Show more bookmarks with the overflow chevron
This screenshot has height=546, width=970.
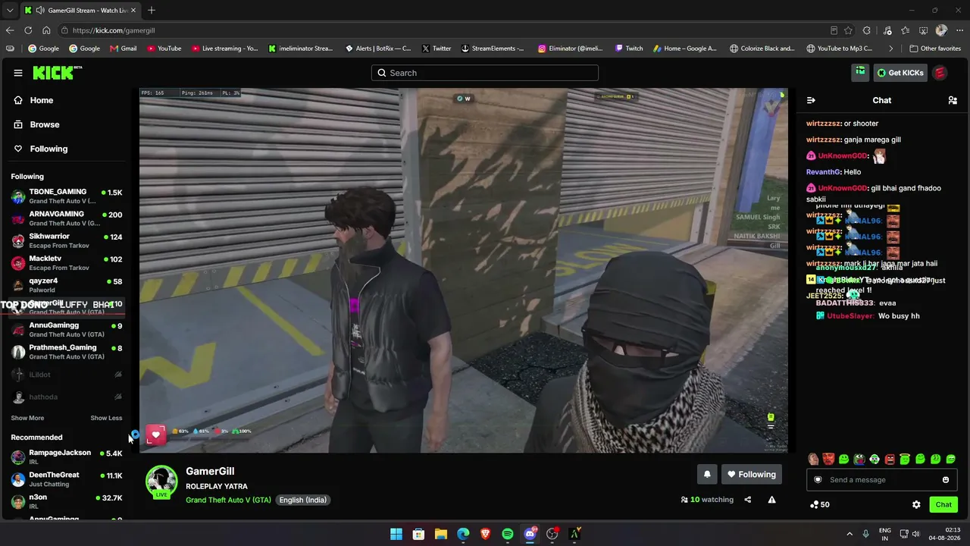(x=890, y=49)
